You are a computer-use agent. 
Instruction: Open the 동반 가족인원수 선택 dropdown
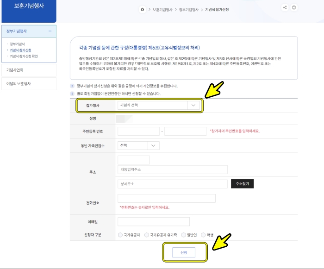click(x=138, y=145)
